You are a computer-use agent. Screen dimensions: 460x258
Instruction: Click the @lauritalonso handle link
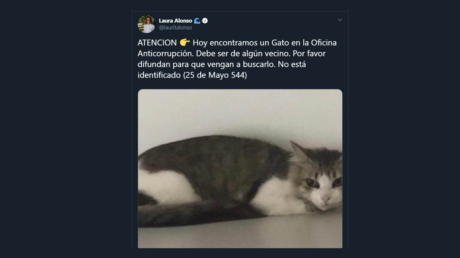(x=176, y=27)
